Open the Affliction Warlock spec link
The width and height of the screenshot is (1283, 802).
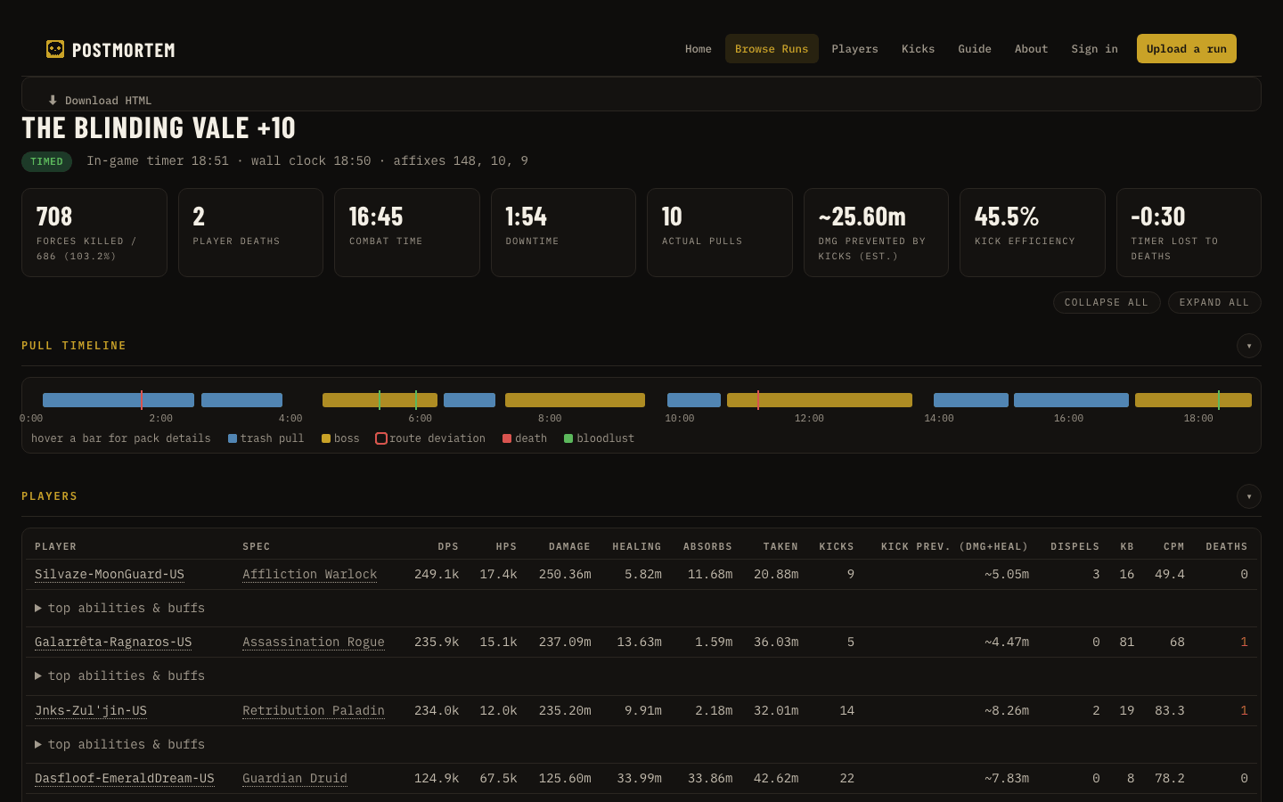[309, 574]
